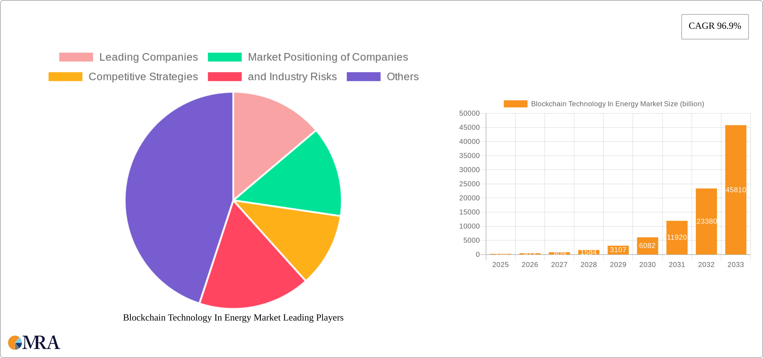
Task: Click the y-axis value 40000
Action: (x=469, y=142)
